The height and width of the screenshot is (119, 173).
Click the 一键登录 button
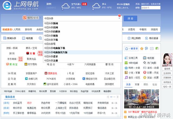[x=131, y=48]
